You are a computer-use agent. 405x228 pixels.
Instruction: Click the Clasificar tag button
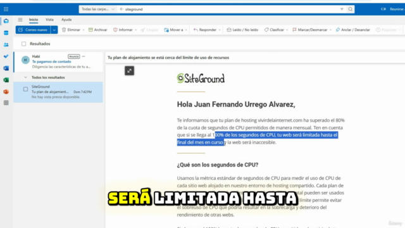[274, 30]
